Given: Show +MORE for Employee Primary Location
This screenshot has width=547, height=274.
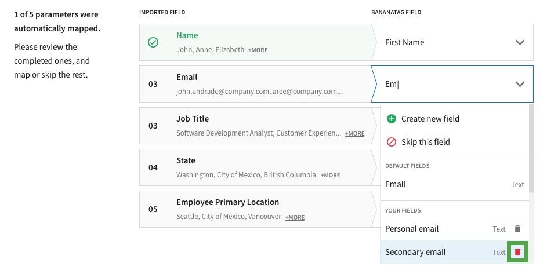Looking at the screenshot, I should click(295, 218).
